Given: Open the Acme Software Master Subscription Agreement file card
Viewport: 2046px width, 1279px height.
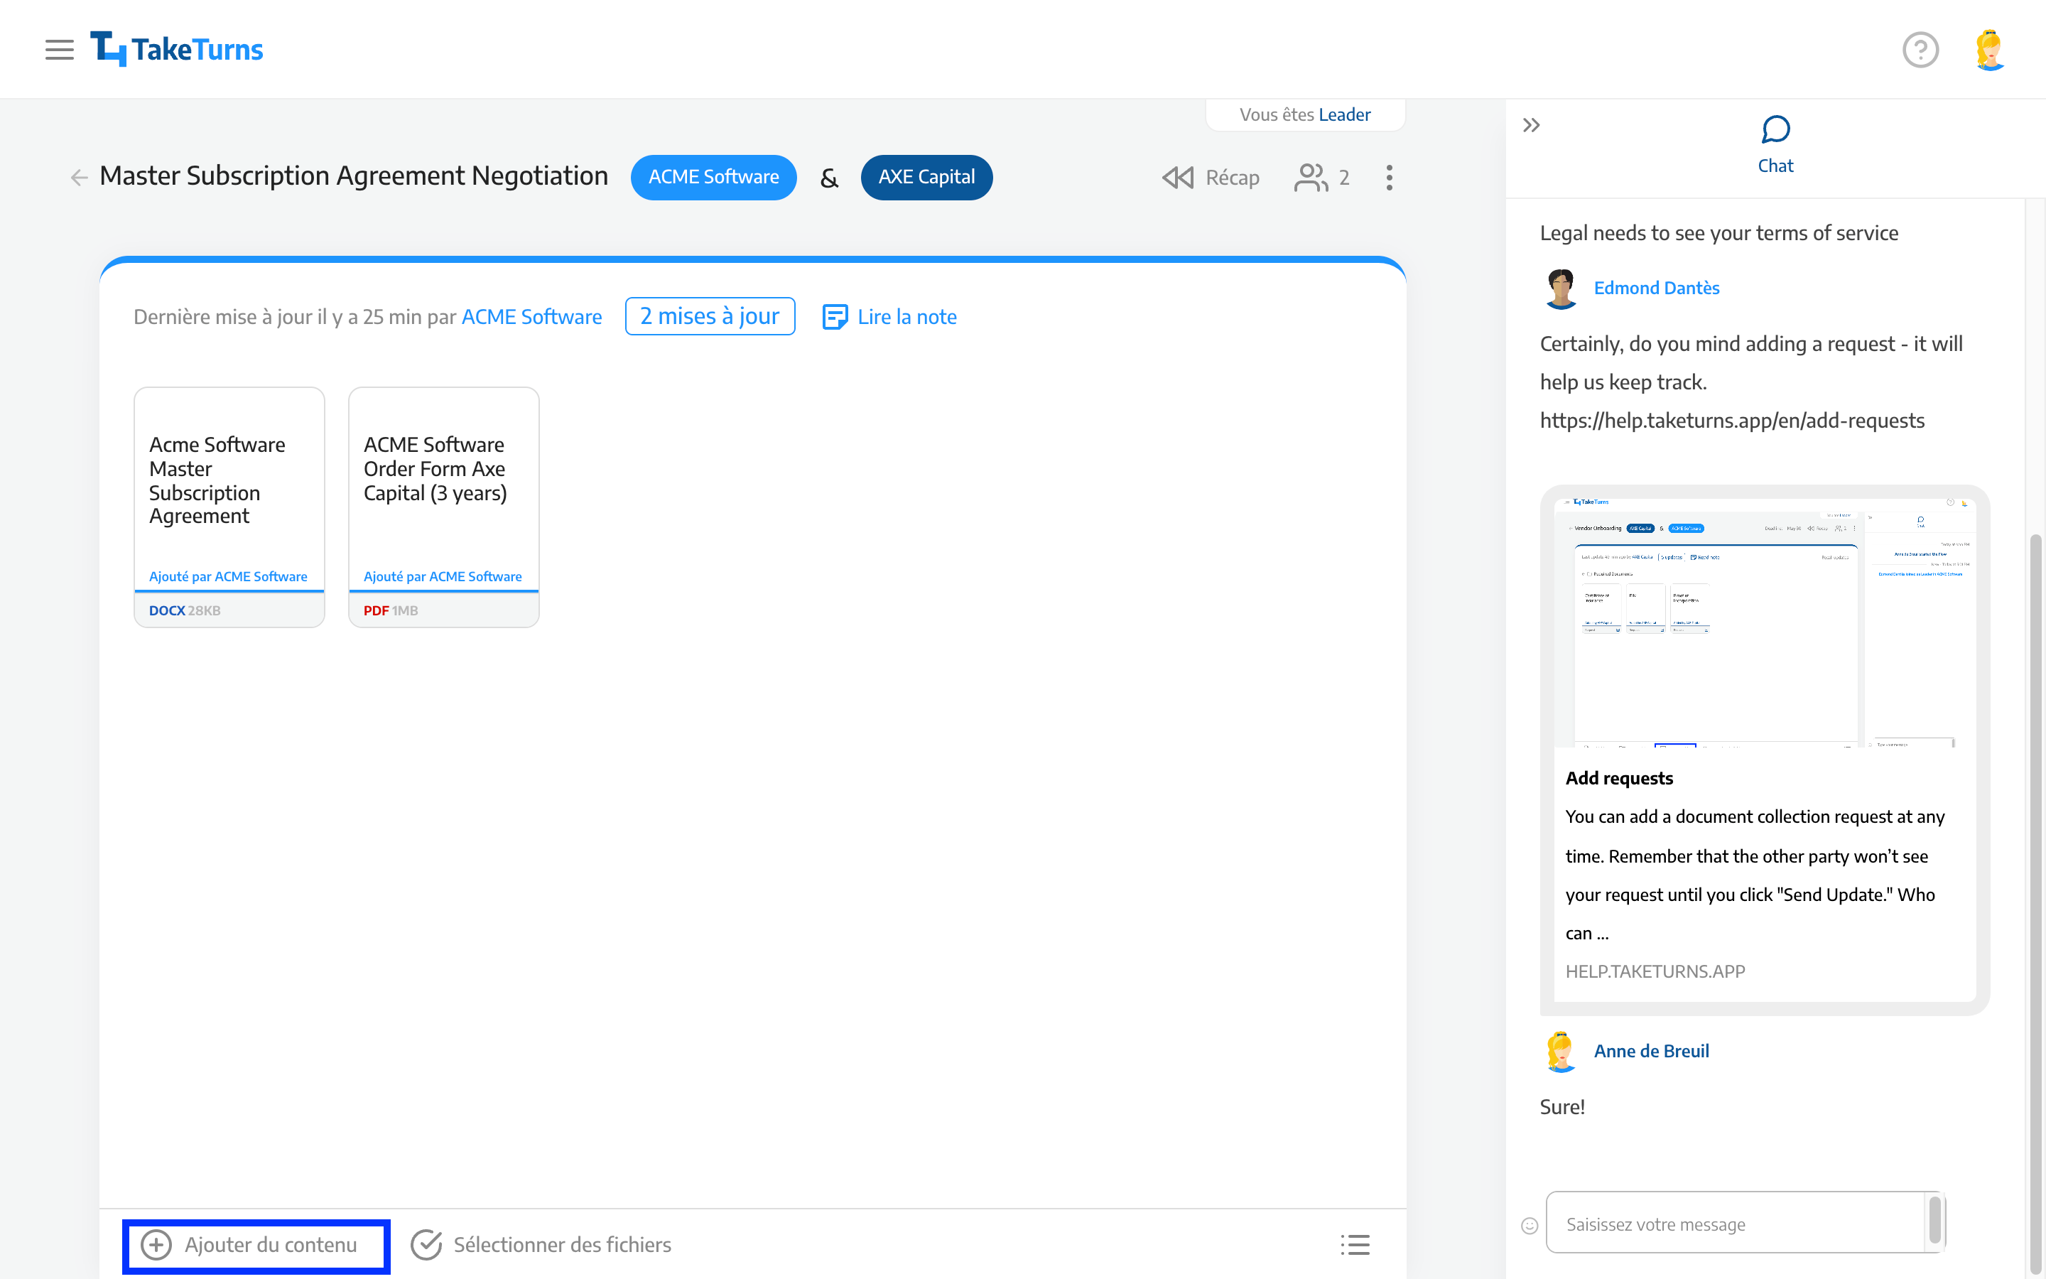Looking at the screenshot, I should click(229, 507).
